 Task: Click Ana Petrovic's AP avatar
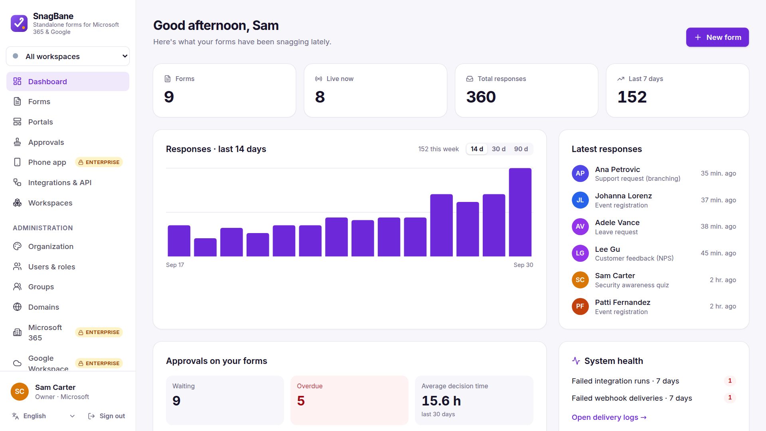point(580,173)
